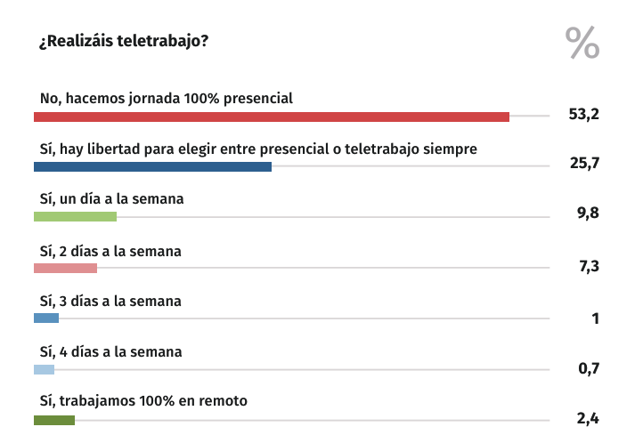
Task: Click the pink 2 días a la semana bar
Action: [65, 268]
